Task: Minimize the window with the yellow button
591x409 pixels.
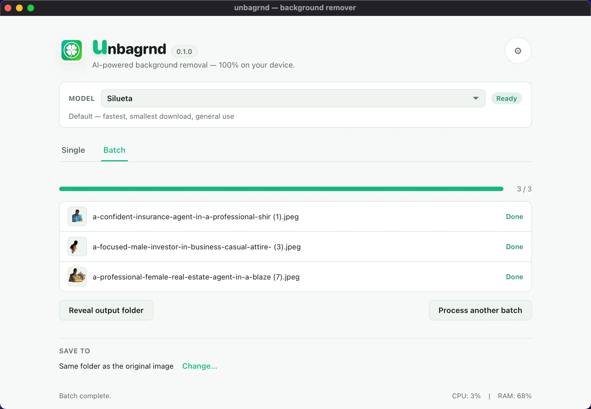Action: [x=19, y=8]
